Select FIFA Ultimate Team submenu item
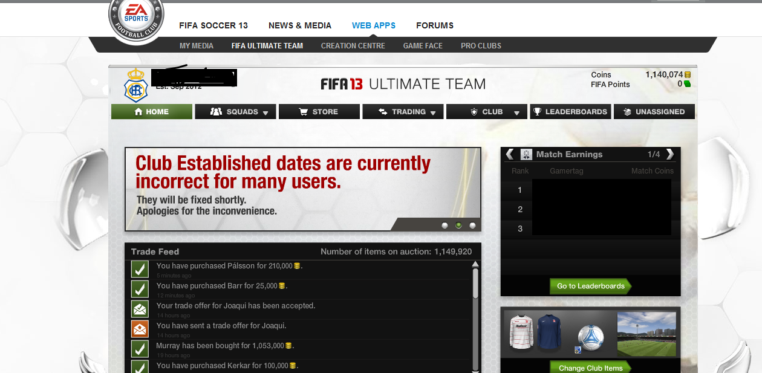Screen dimensions: 762x373 point(267,46)
